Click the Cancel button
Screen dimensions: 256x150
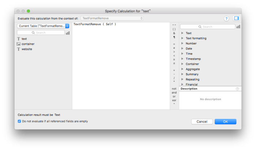point(202,122)
